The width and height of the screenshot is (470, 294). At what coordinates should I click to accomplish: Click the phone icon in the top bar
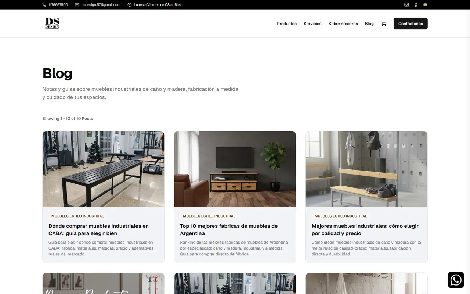(44, 5)
